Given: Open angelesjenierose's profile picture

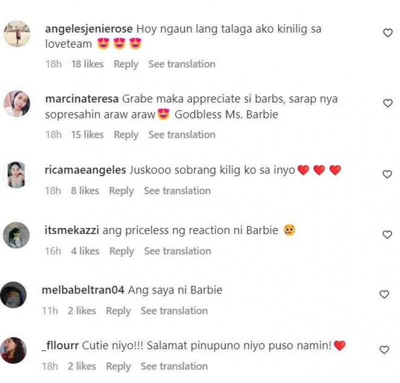Looking at the screenshot, I should pos(17,33).
